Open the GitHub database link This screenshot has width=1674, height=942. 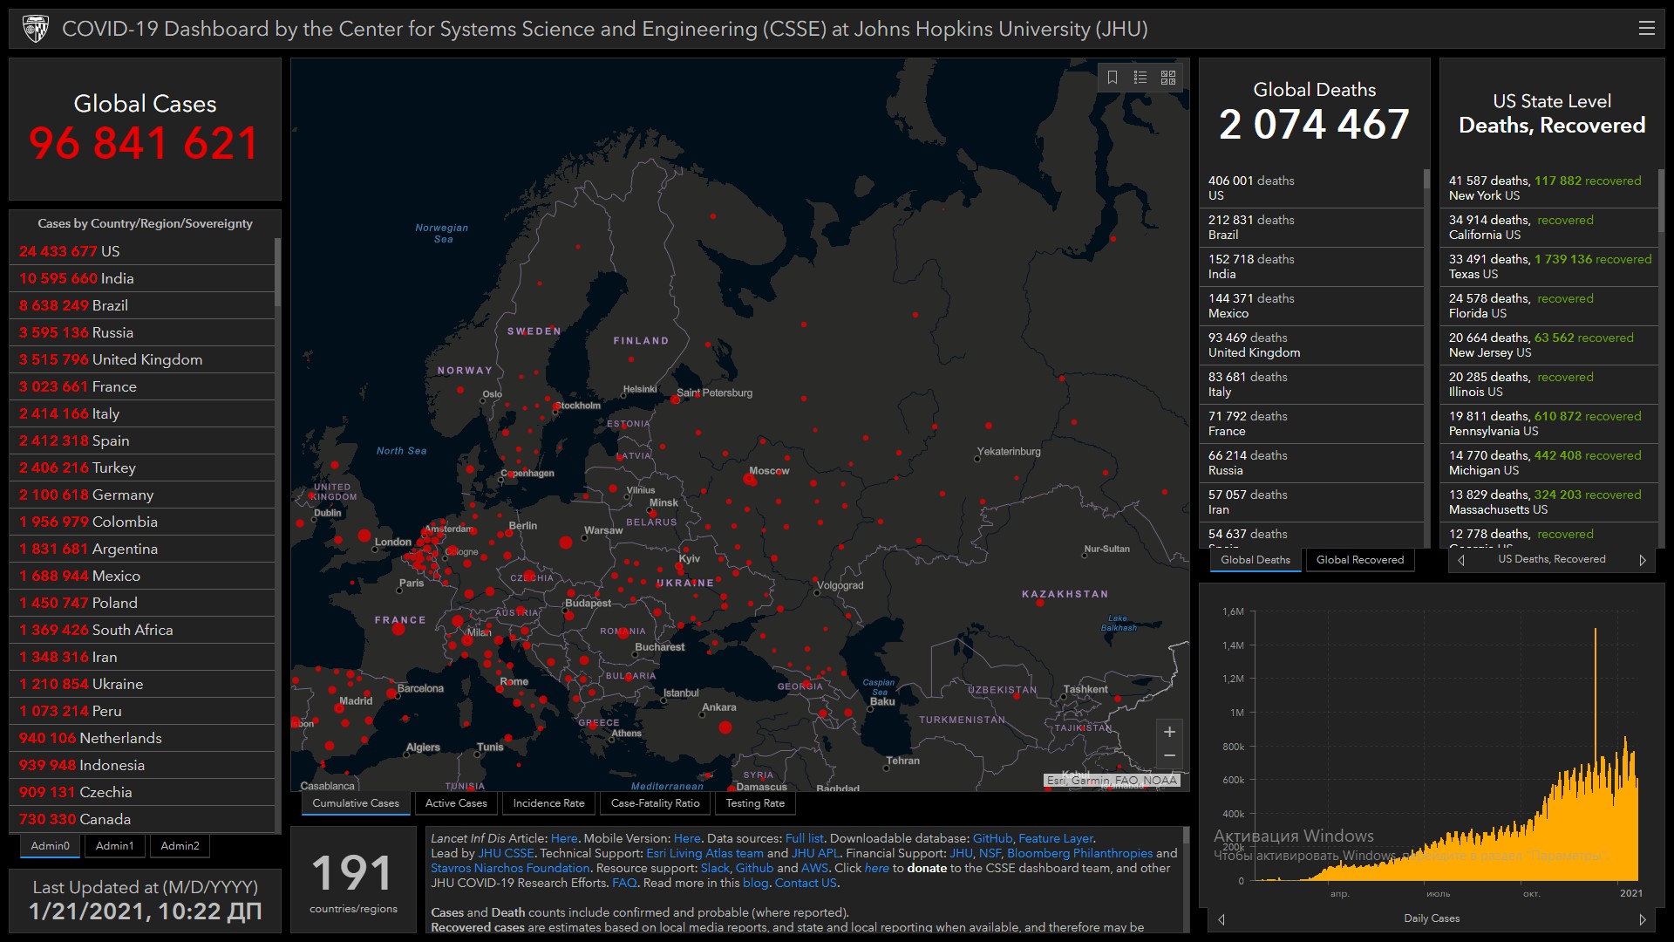click(x=992, y=838)
